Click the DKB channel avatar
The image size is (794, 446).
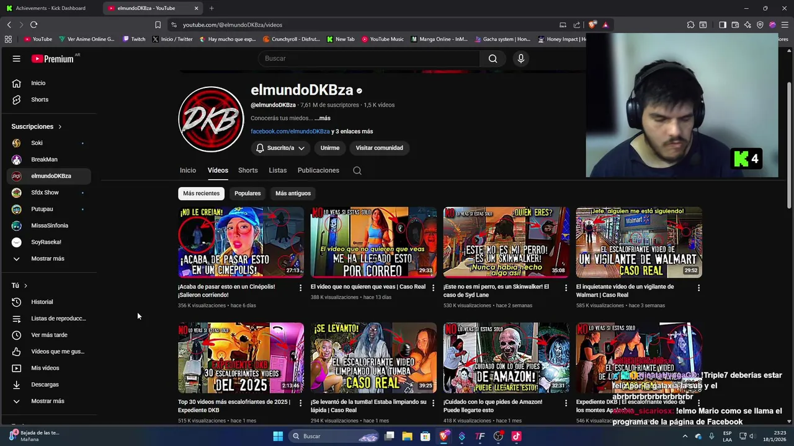pos(211,119)
